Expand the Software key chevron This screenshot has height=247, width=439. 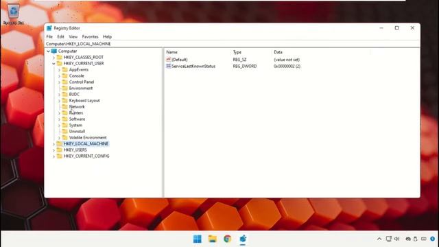[x=60, y=119]
